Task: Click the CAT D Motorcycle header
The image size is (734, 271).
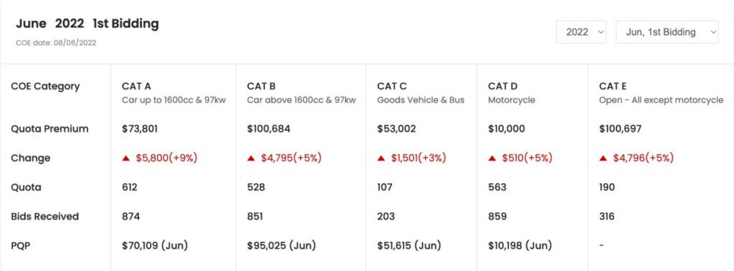Action: pos(512,92)
